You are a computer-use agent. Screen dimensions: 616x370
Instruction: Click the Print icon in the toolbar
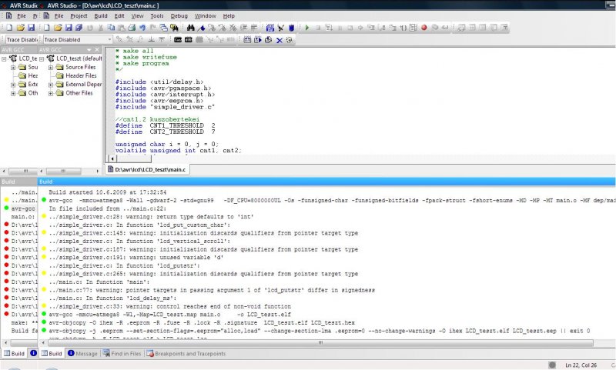[x=132, y=28]
